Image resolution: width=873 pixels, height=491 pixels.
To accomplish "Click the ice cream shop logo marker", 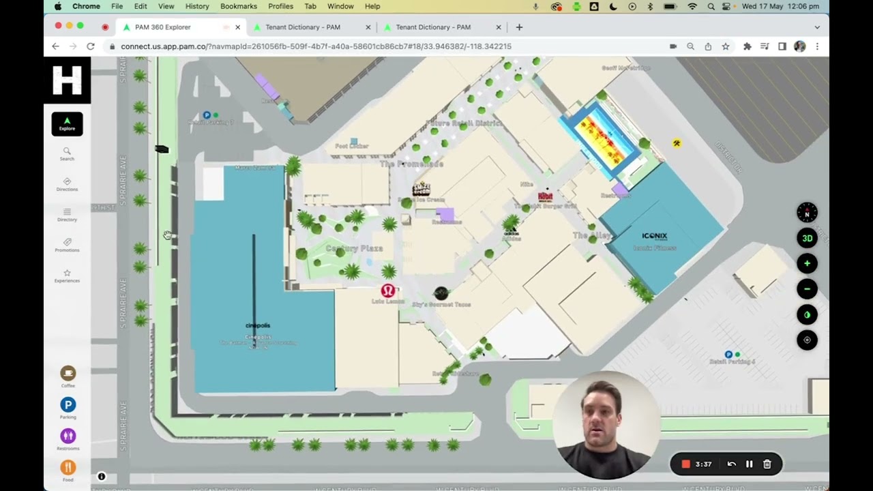I will (421, 189).
